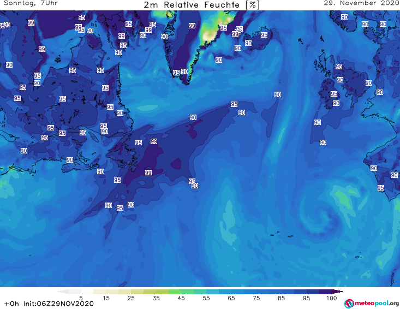This screenshot has width=400, height=309.
Task: Click the meteopool.org logo
Action: point(372,304)
